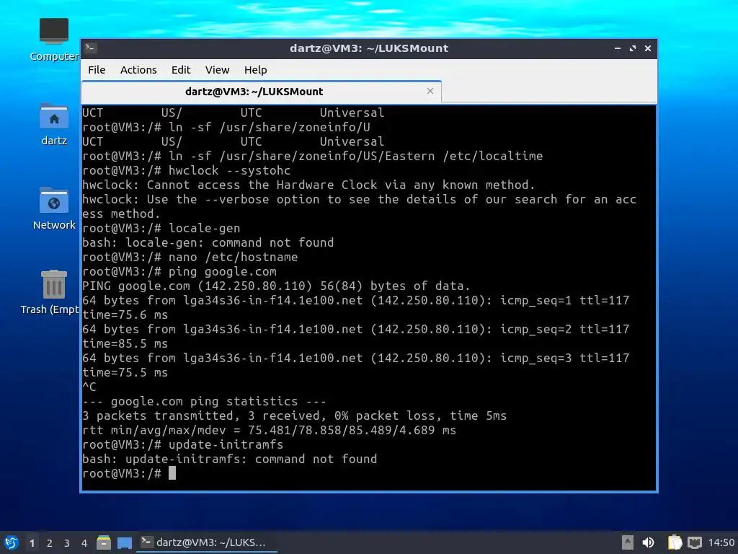
Task: Select the dartz@VM3 terminal taskbar entry
Action: [207, 542]
